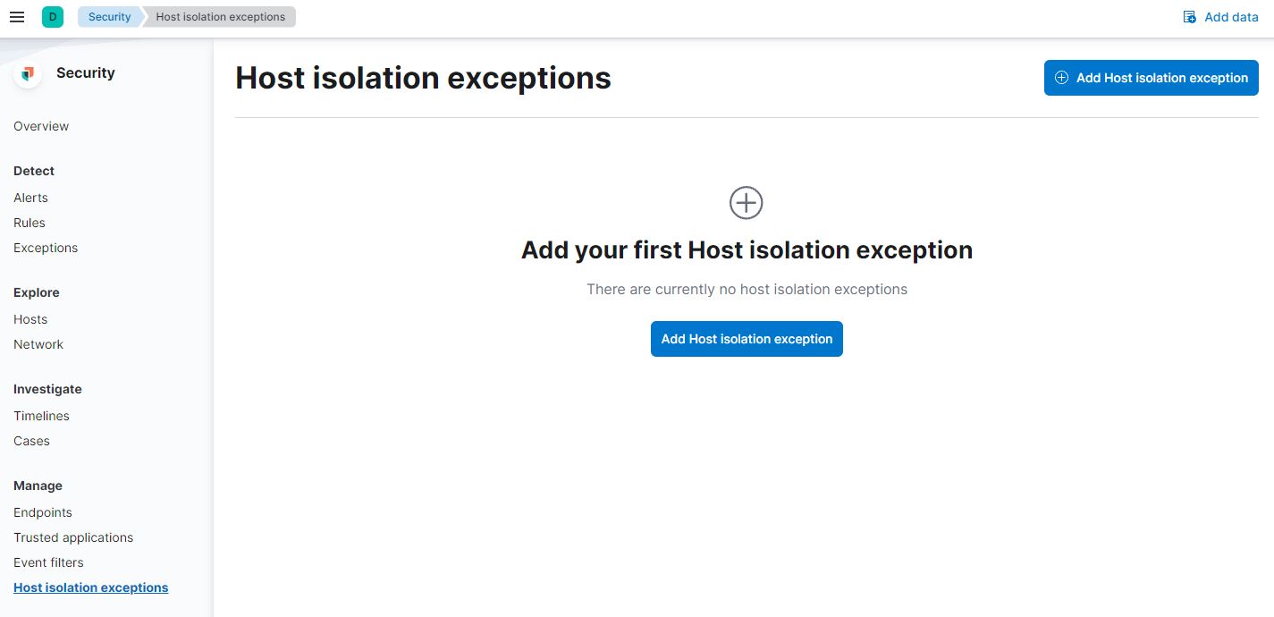Click the Overview item in the sidebar
Screen dimensions: 1274x617
click(x=40, y=126)
